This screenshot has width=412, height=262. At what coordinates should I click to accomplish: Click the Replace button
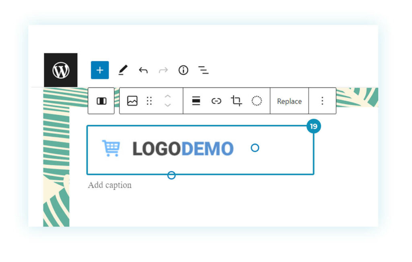pos(289,101)
